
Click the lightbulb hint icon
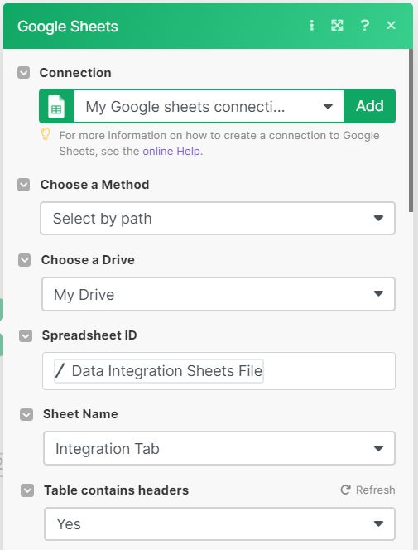pos(46,134)
